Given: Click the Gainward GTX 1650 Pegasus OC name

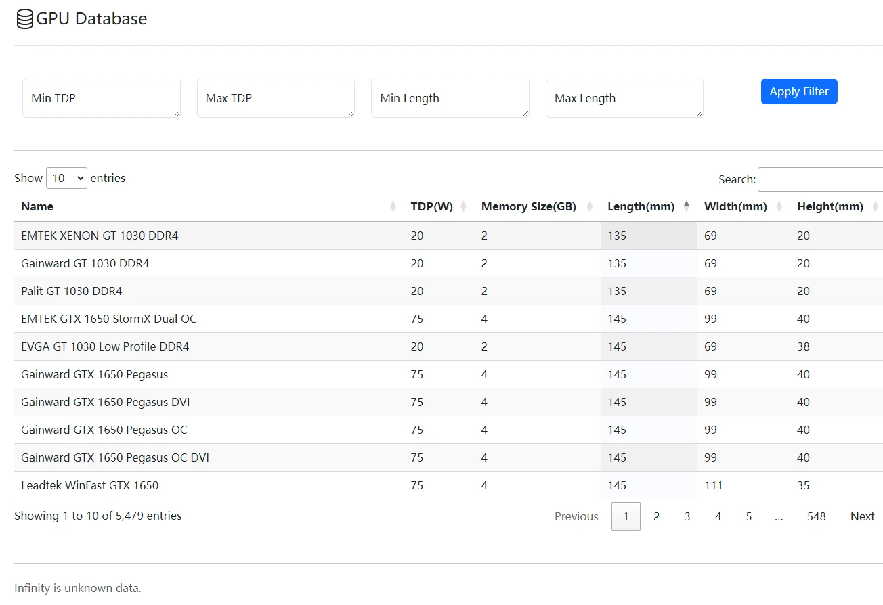Looking at the screenshot, I should point(104,430).
